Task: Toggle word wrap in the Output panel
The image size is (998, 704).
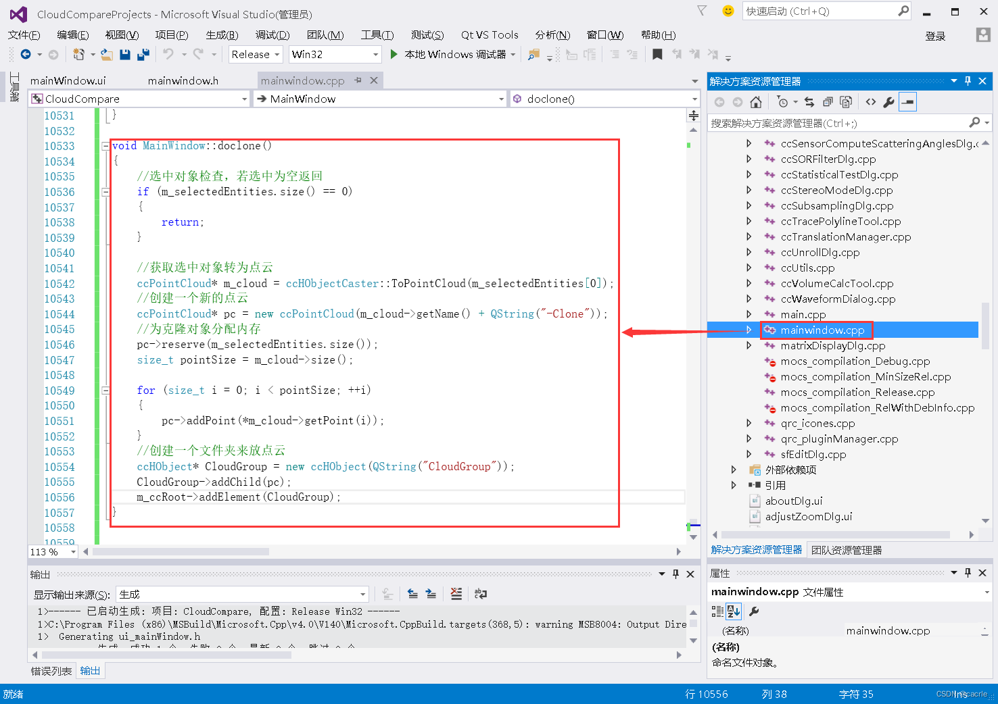Action: click(481, 594)
